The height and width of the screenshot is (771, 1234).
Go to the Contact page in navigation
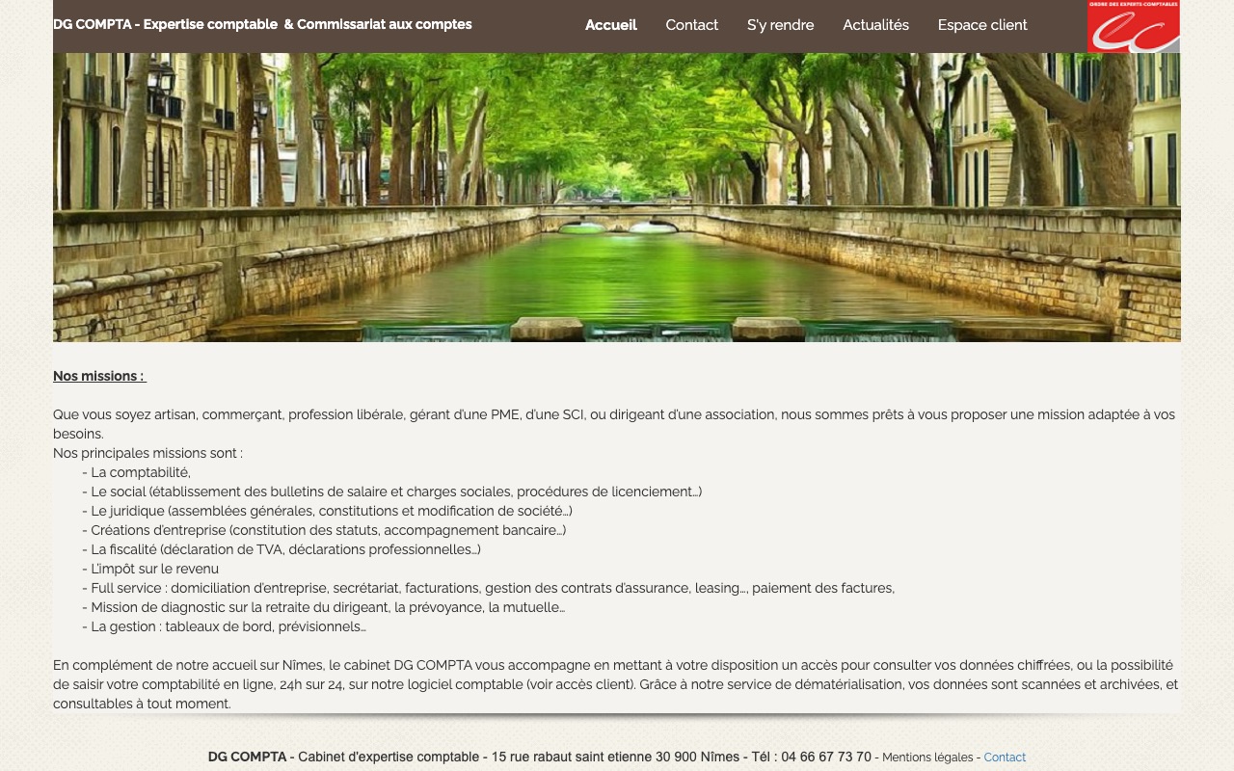[x=692, y=25]
